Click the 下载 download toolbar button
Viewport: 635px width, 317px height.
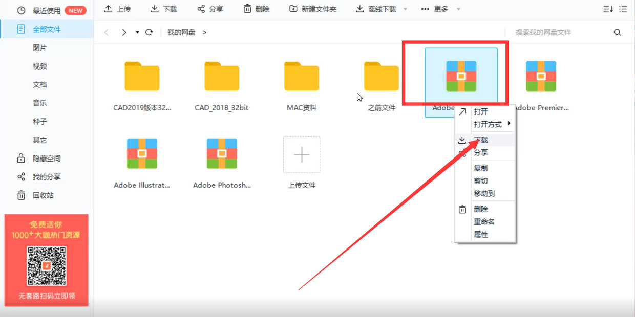[x=164, y=9]
